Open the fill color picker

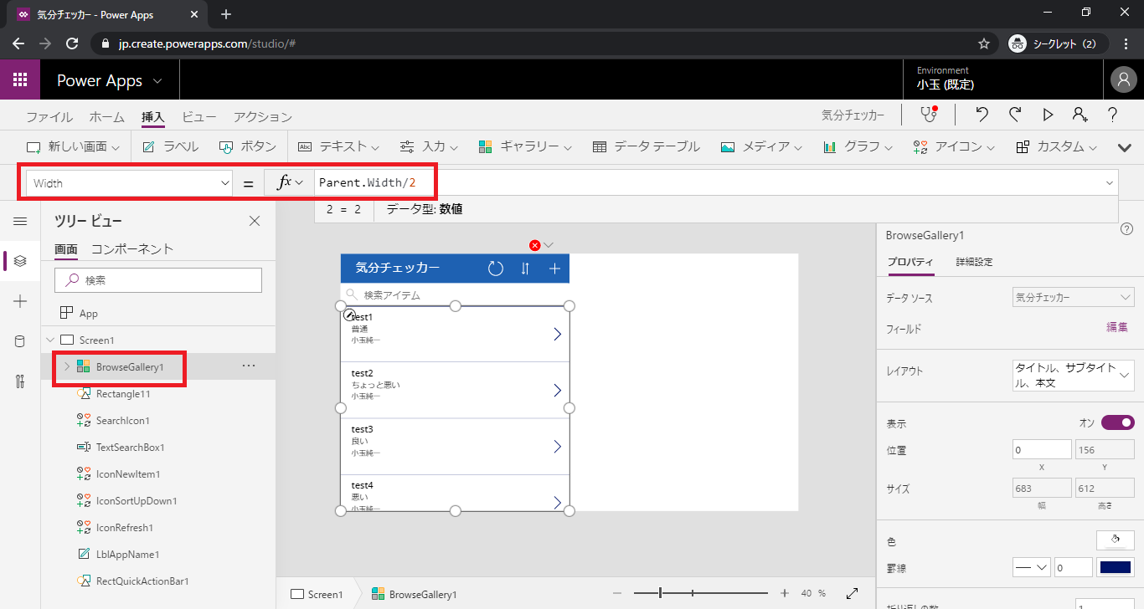[1116, 540]
